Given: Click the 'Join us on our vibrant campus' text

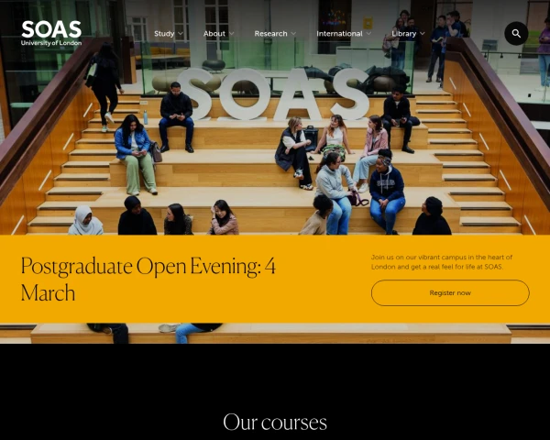Looking at the screenshot, I should click(442, 262).
